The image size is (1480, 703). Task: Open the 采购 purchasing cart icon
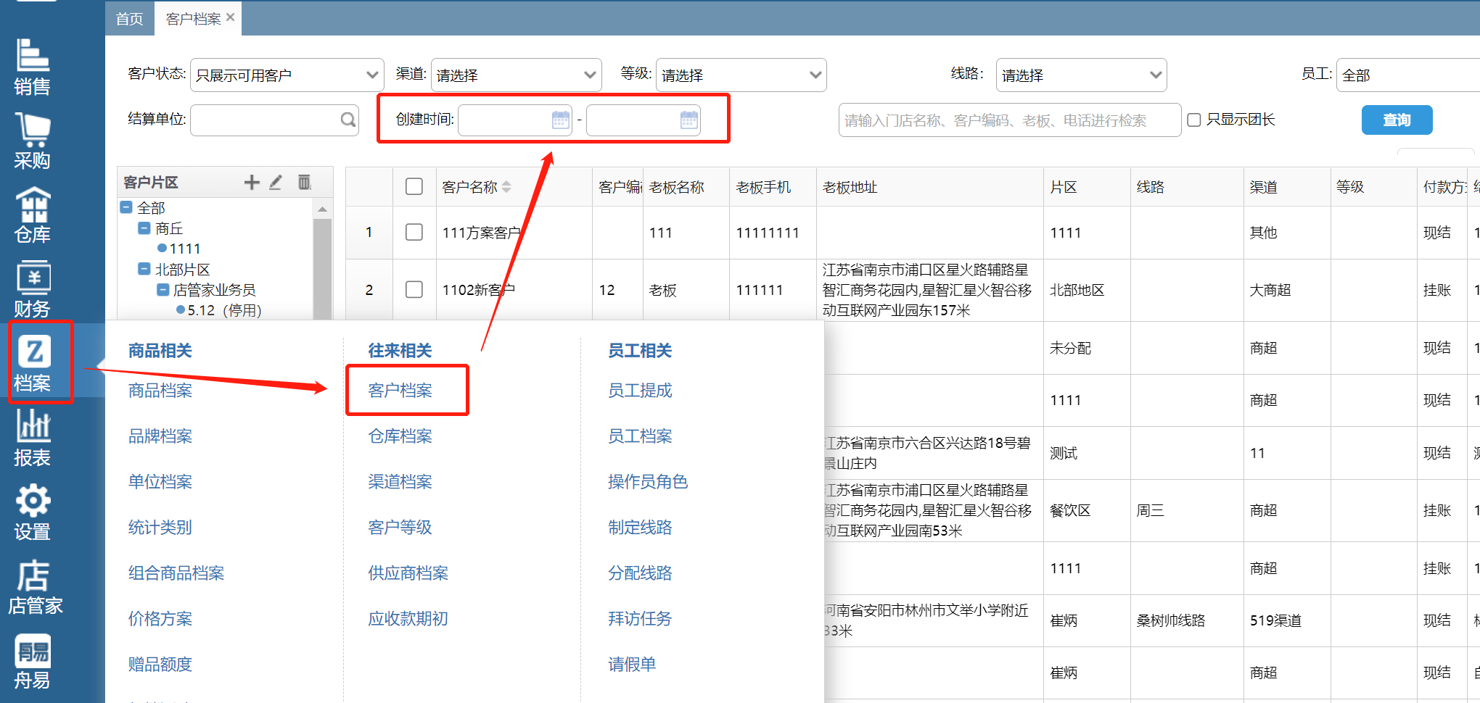[33, 141]
